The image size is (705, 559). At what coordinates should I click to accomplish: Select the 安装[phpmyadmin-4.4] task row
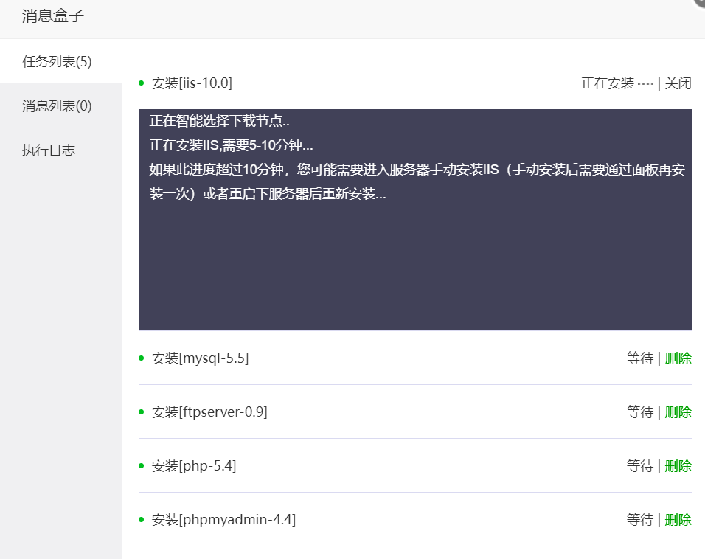[415, 520]
